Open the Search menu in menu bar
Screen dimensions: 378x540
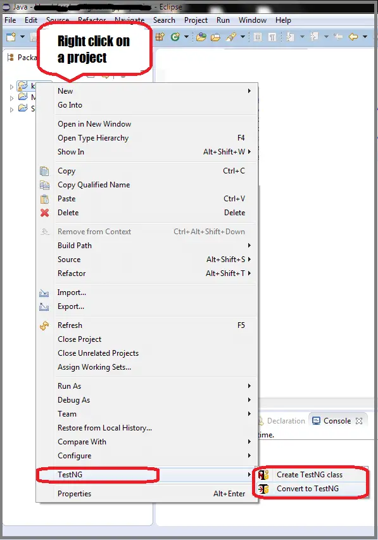(164, 20)
